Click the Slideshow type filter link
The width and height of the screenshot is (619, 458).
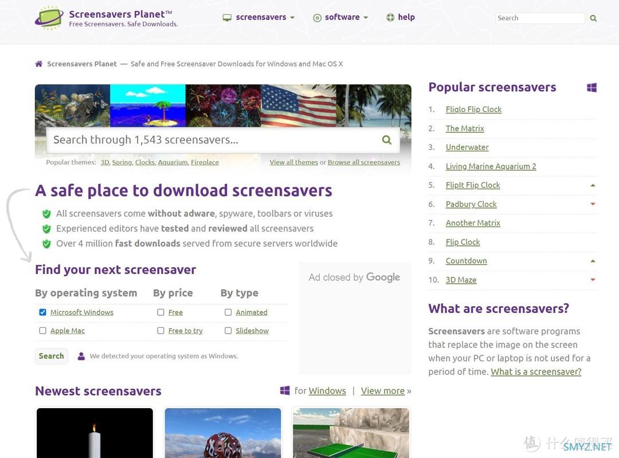point(252,331)
